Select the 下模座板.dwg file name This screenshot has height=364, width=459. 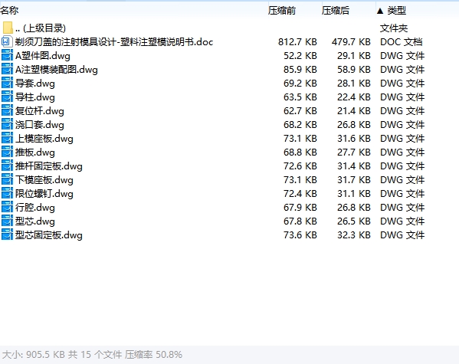coord(44,180)
